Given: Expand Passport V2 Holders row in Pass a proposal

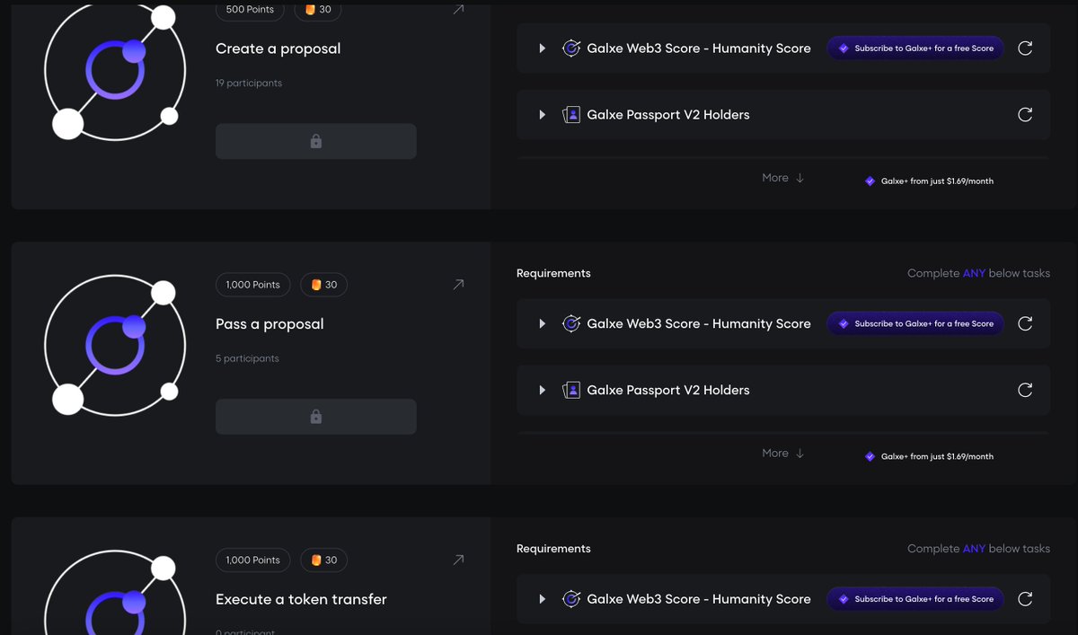Looking at the screenshot, I should tap(543, 390).
